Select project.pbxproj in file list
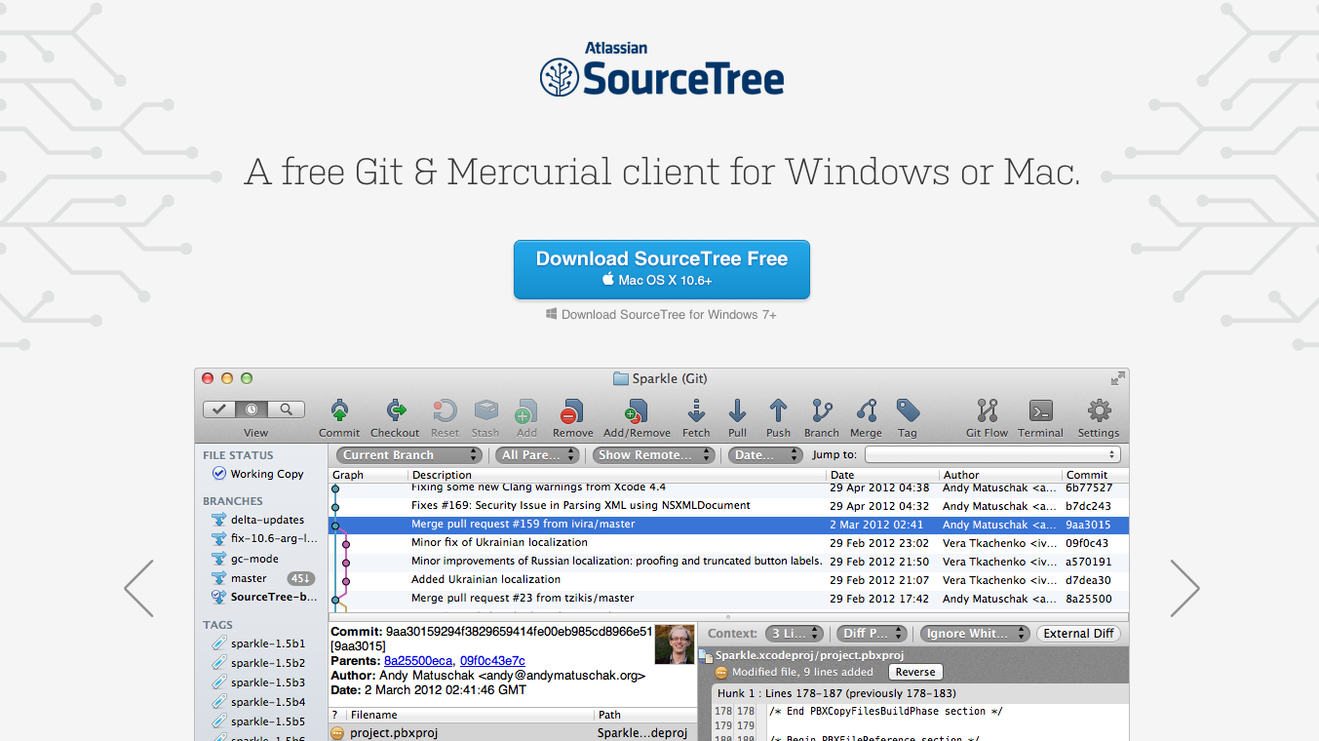1319x741 pixels. click(513, 733)
